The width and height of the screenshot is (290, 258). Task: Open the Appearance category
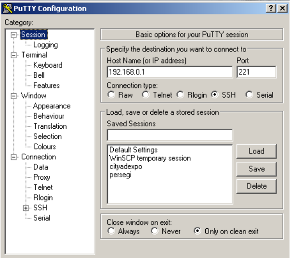point(52,106)
